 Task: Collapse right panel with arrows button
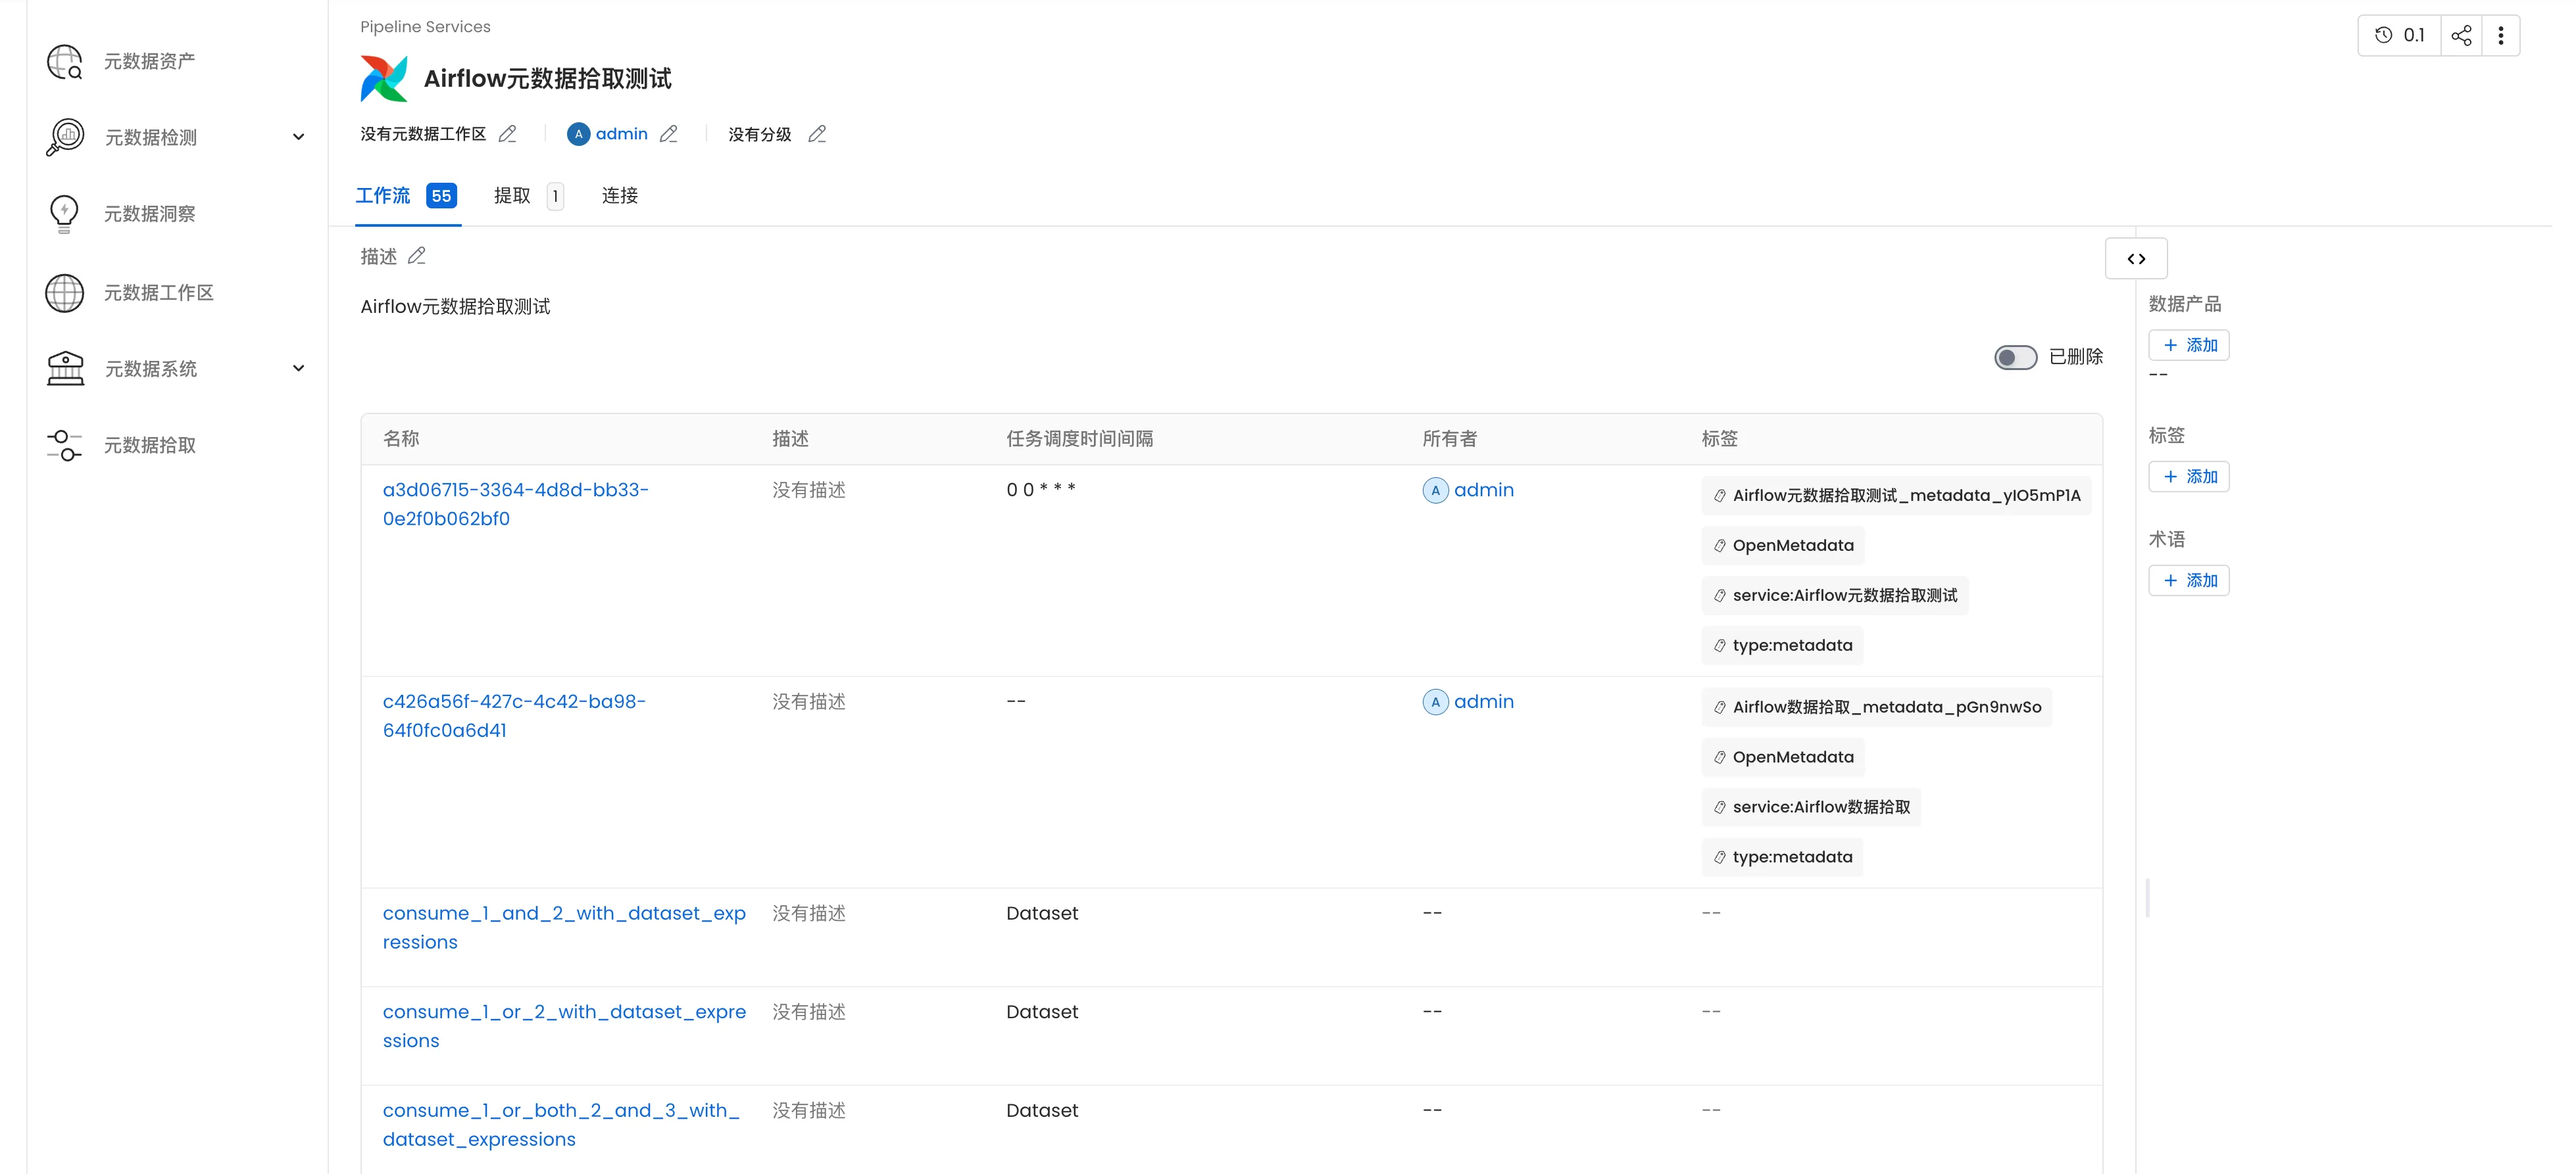click(x=2135, y=259)
